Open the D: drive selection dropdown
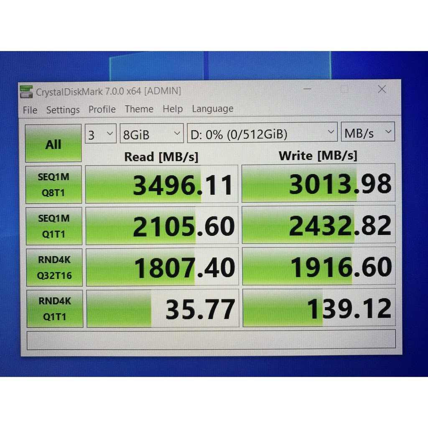The height and width of the screenshot is (428, 428). pyautogui.click(x=262, y=134)
